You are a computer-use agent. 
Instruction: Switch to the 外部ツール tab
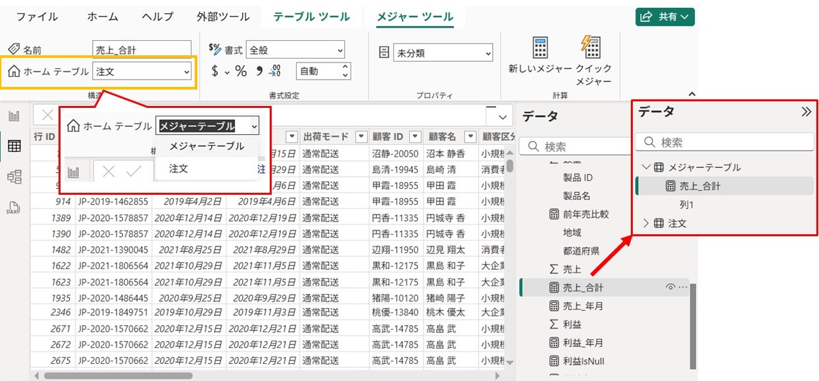click(223, 16)
